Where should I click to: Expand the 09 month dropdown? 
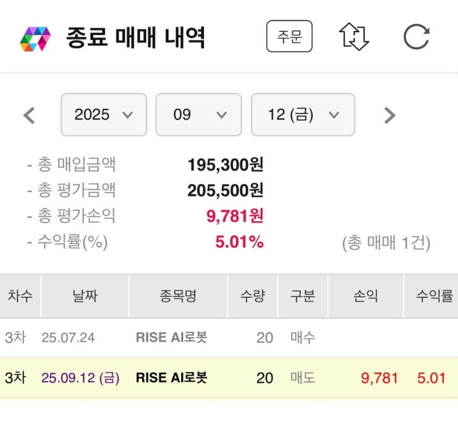(198, 115)
